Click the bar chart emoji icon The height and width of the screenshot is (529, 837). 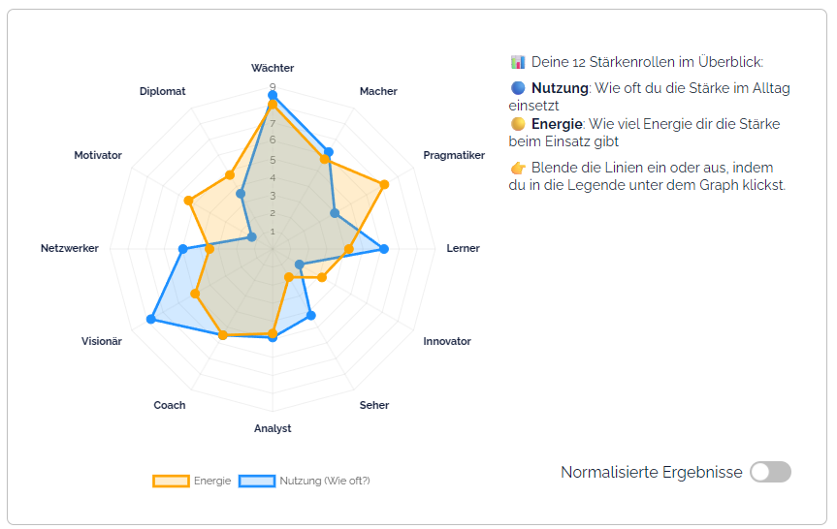point(517,62)
